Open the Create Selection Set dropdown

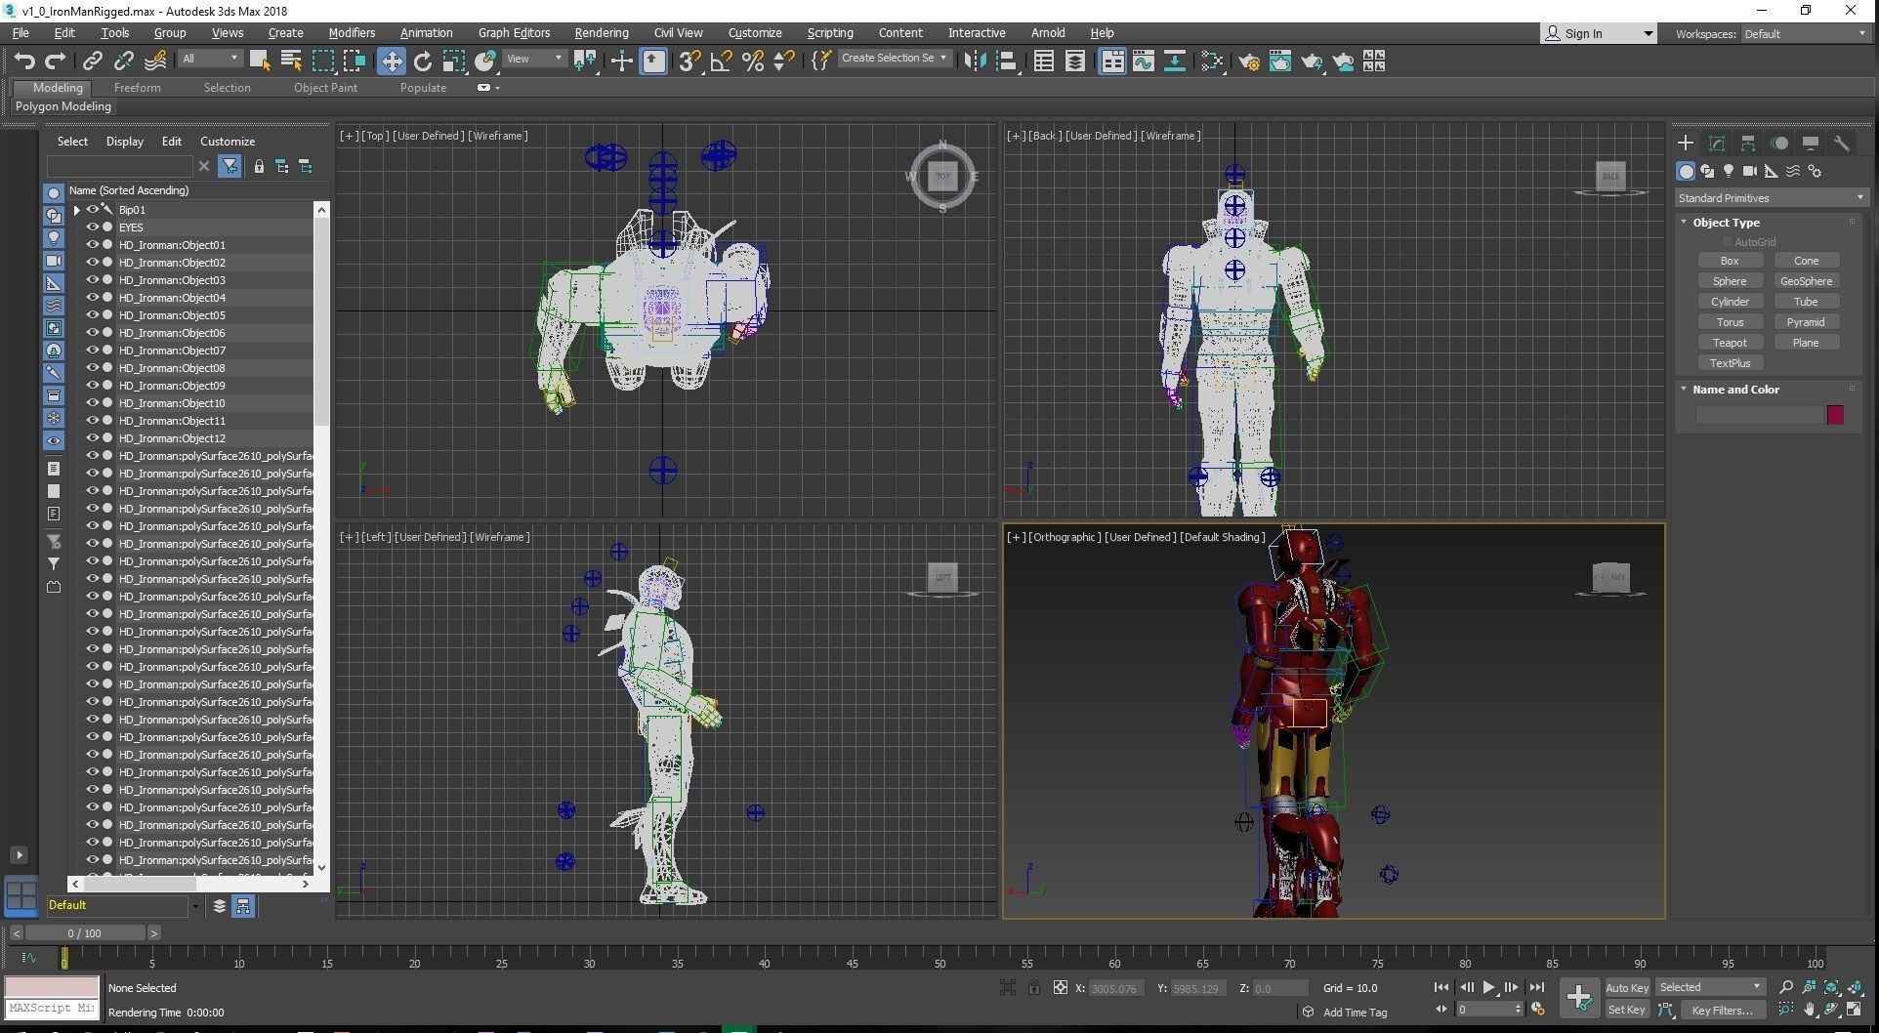pyautogui.click(x=894, y=59)
